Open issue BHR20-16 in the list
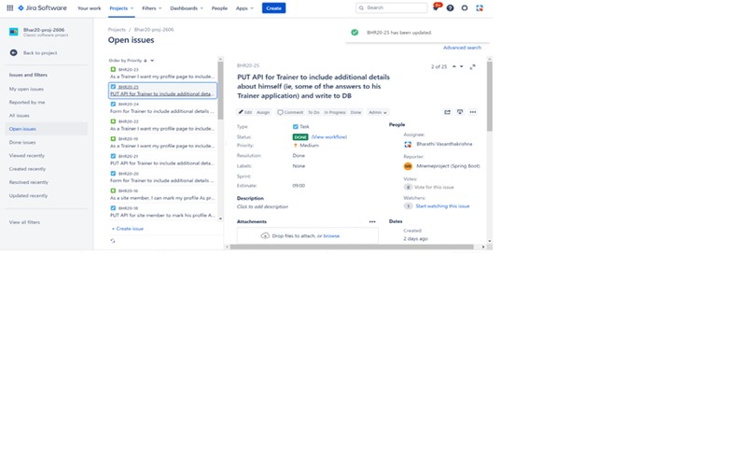The width and height of the screenshot is (752, 451). (x=162, y=194)
